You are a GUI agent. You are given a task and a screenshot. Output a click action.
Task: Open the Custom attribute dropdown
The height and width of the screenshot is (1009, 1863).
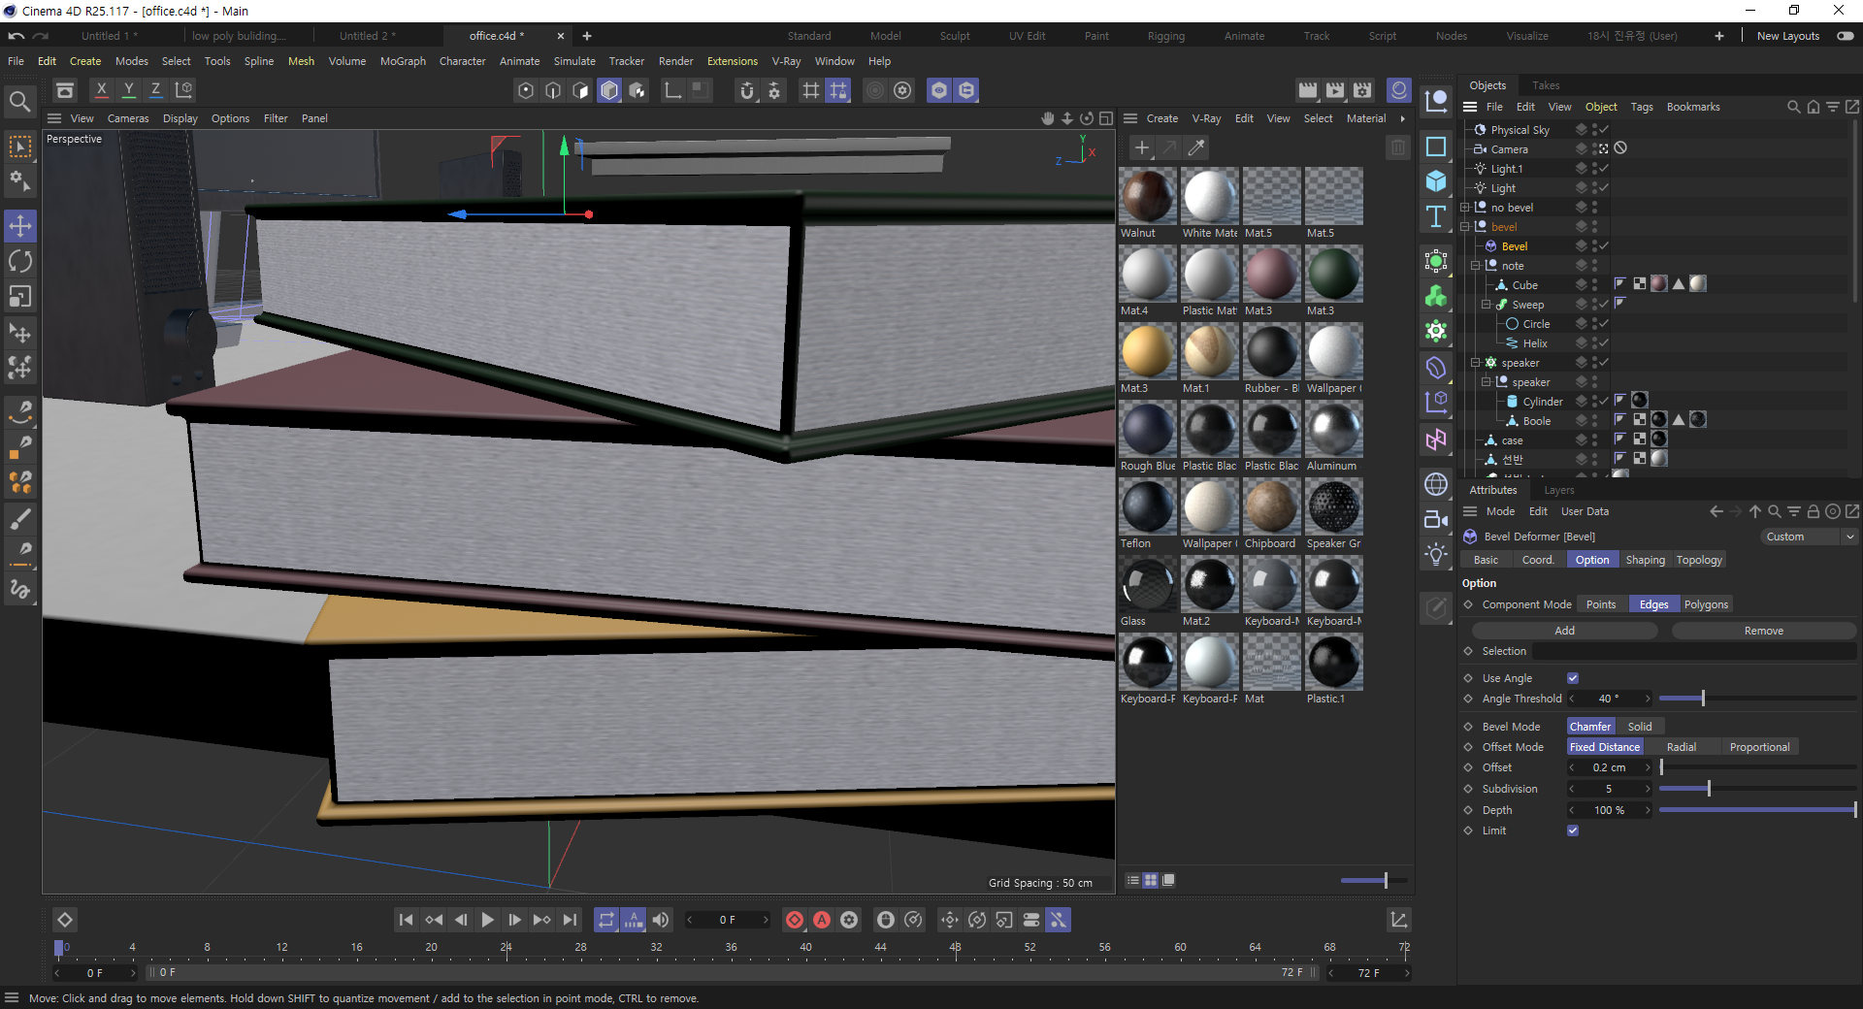point(1808,537)
